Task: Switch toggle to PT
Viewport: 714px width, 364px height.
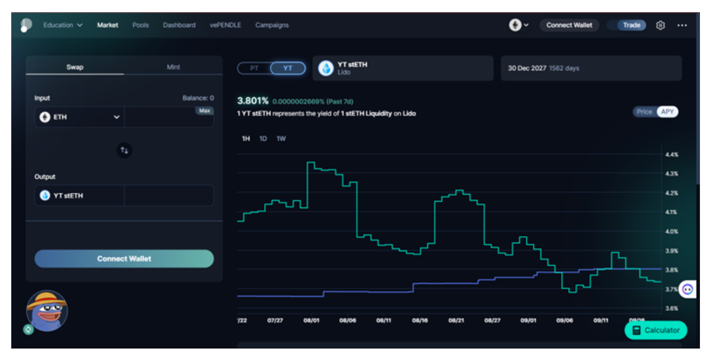Action: coord(254,68)
